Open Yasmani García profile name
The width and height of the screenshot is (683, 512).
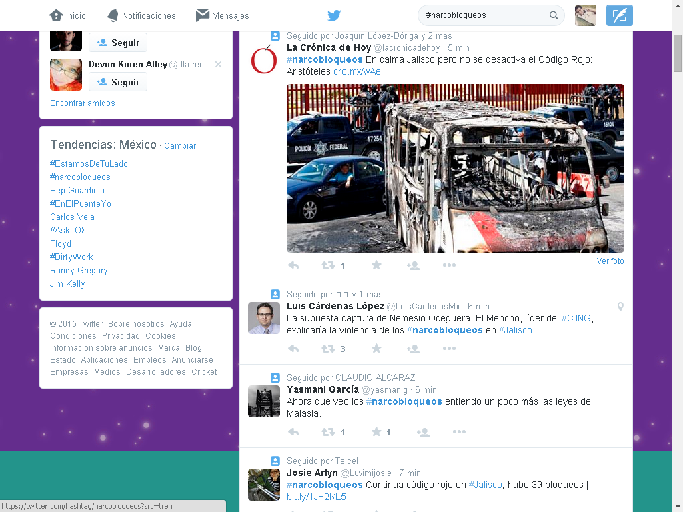[323, 389]
